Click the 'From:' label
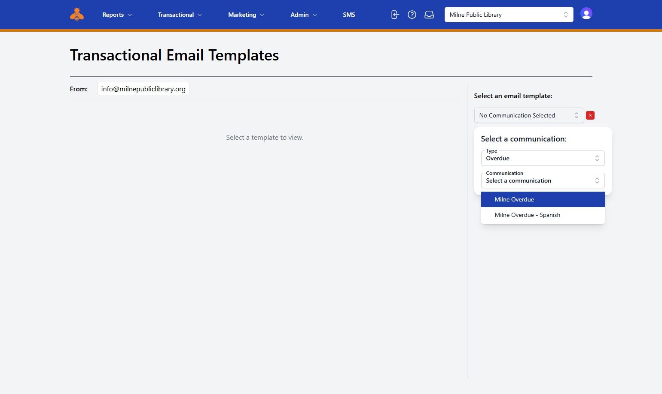Viewport: 662px width, 394px height. click(79, 89)
